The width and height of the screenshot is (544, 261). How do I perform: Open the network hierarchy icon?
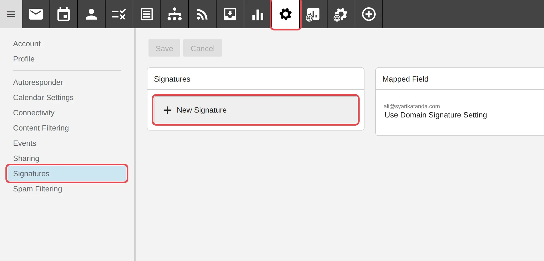tap(175, 14)
